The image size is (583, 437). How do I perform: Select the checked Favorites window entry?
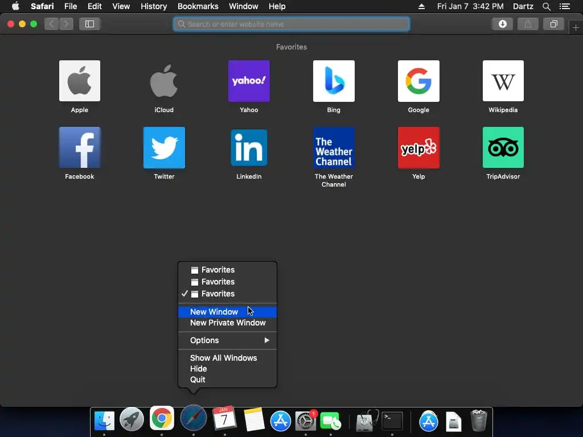coord(228,294)
